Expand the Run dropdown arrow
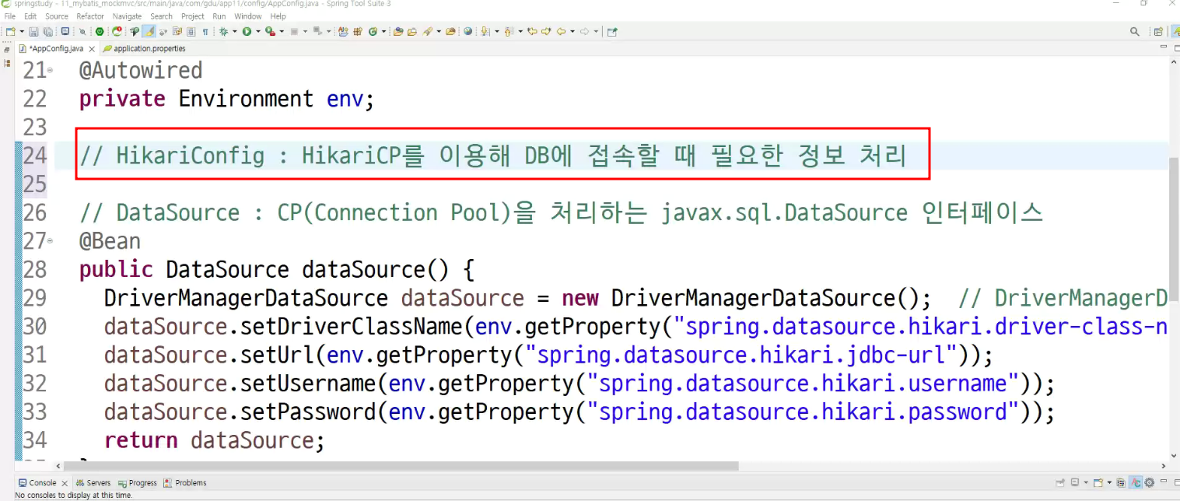Screen dimensions: 1180x501 tap(257, 31)
